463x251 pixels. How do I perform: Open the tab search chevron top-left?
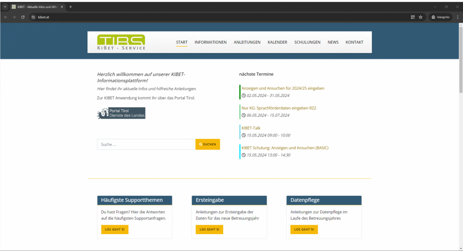(x=5, y=6)
